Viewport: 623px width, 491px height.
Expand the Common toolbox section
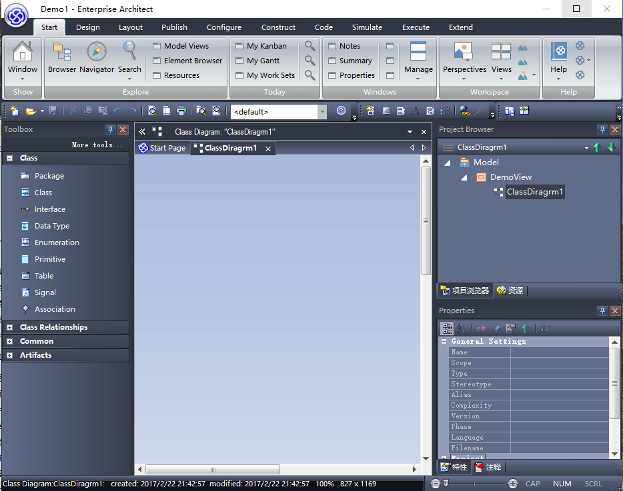tap(10, 341)
